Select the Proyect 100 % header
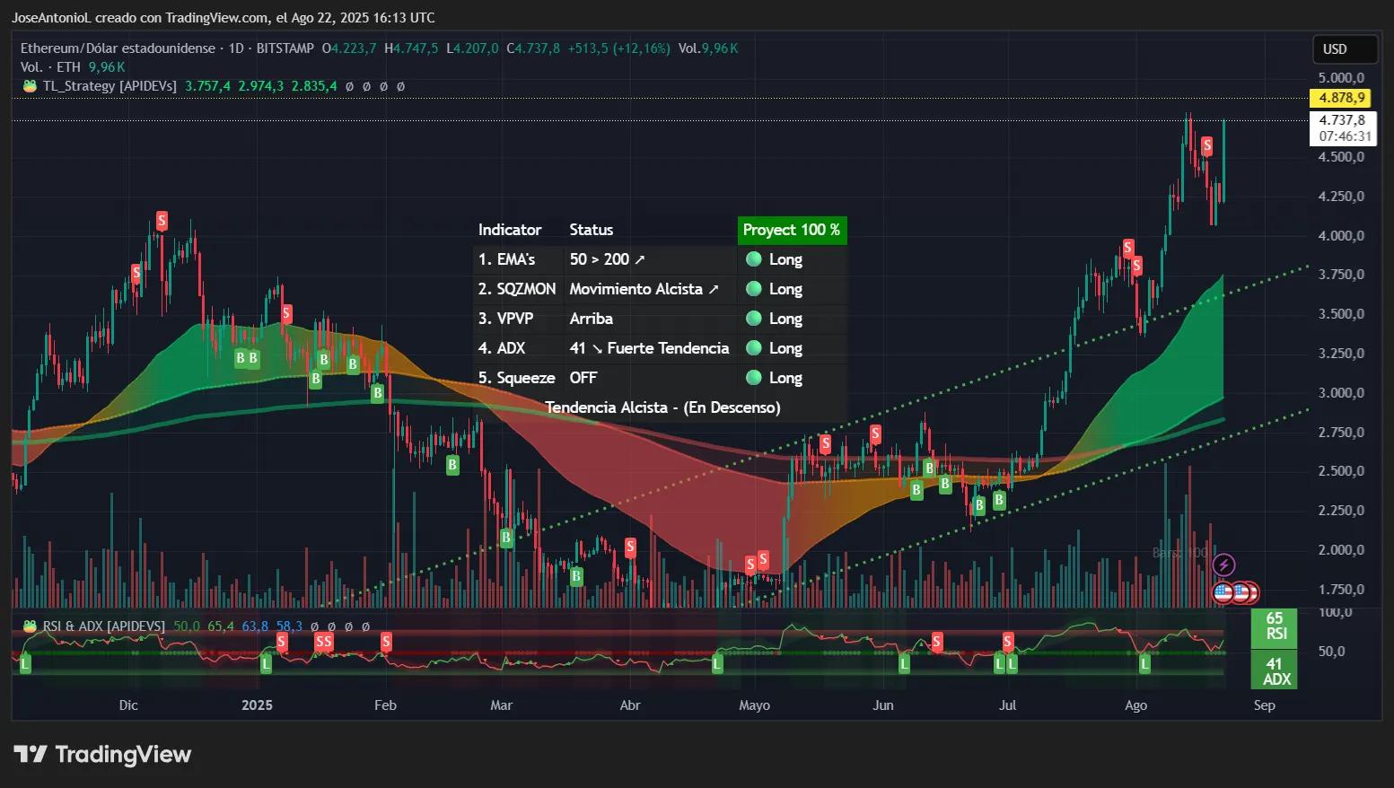 [792, 231]
